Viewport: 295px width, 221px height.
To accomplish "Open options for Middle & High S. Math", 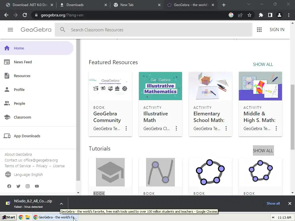I will click(276, 128).
